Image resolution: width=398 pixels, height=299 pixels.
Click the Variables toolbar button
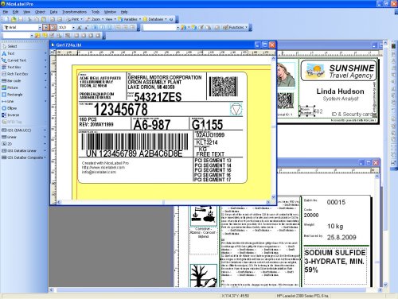pos(128,19)
